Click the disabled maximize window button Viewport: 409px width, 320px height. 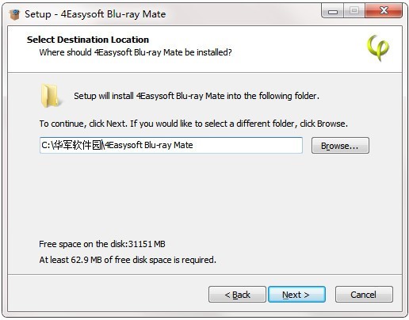click(354, 11)
